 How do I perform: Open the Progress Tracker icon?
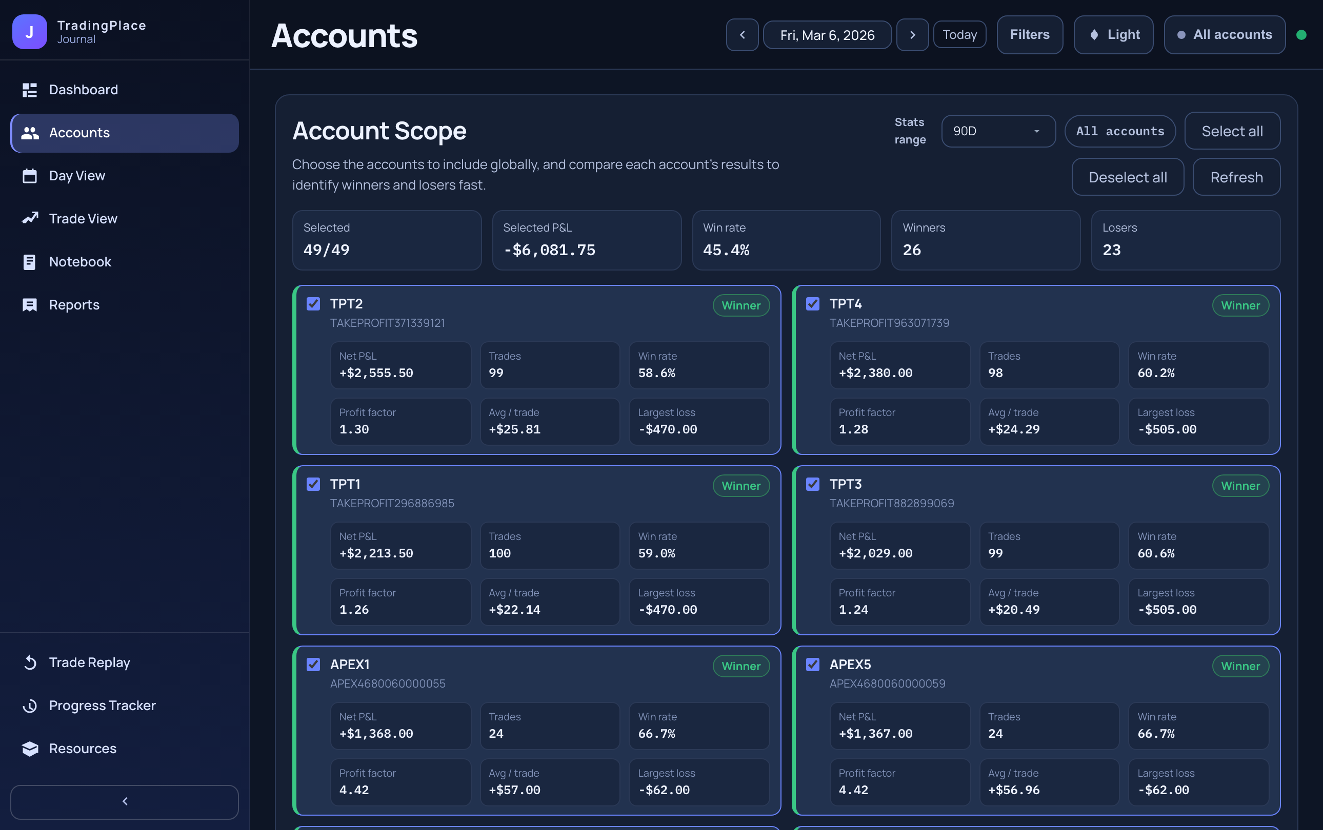coord(30,706)
